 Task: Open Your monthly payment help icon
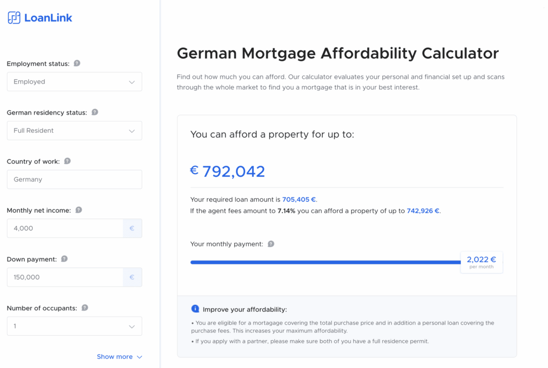click(271, 244)
